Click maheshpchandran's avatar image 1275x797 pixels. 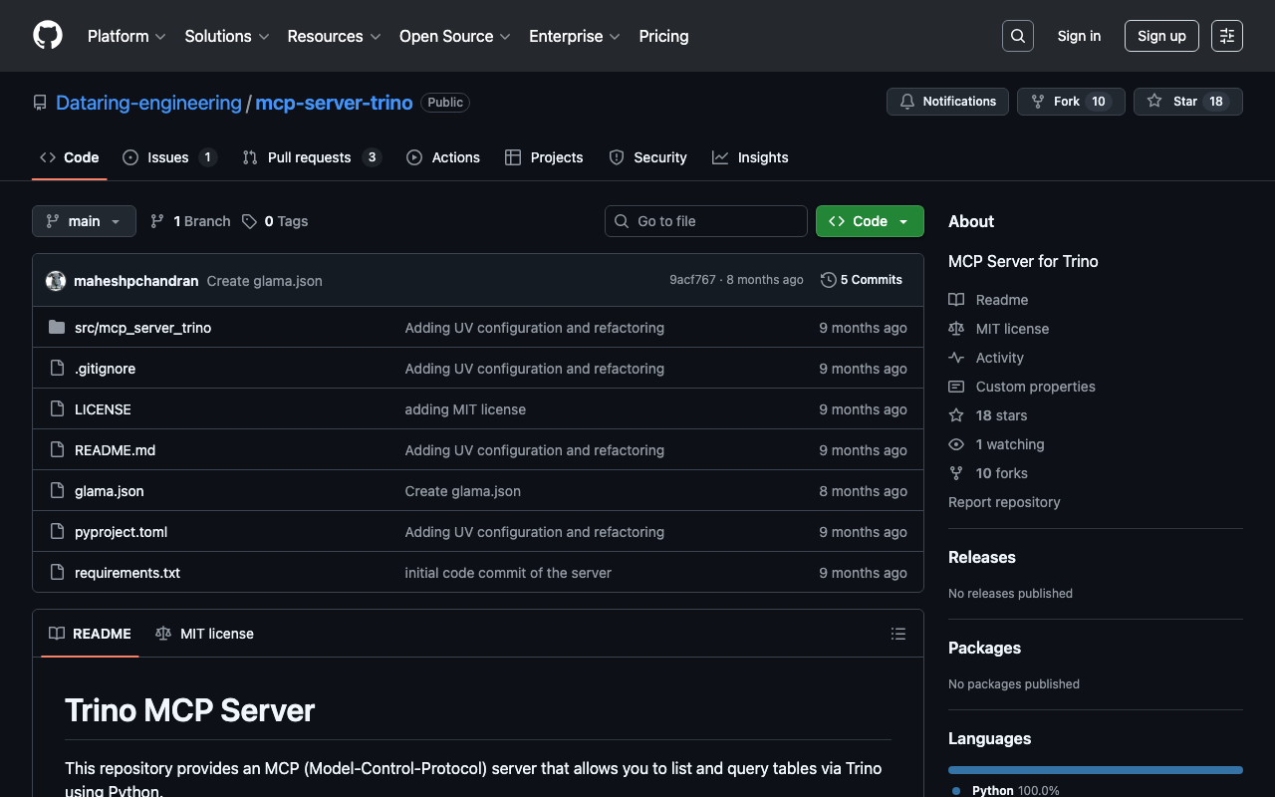[x=56, y=281]
